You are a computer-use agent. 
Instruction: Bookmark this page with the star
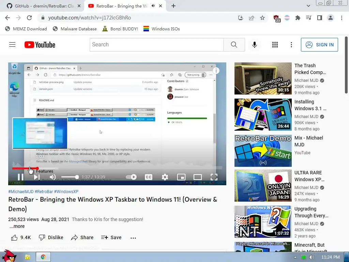[262, 18]
